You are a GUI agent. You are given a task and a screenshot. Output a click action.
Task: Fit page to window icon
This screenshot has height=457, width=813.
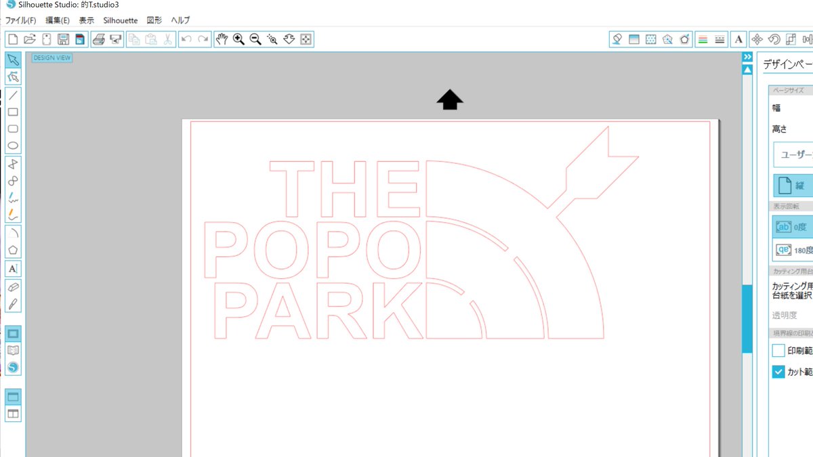[x=306, y=39]
